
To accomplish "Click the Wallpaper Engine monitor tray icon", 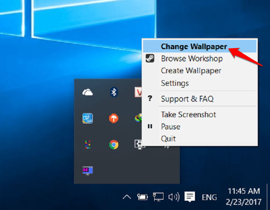I will click(139, 145).
